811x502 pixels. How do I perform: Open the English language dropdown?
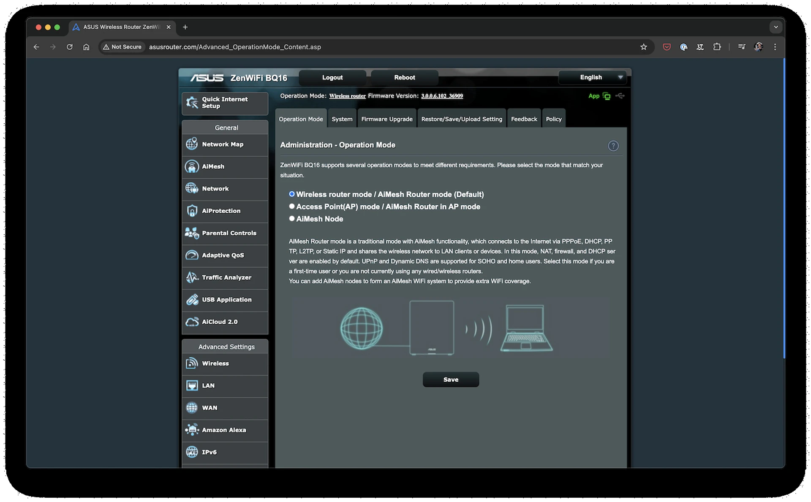pyautogui.click(x=593, y=77)
